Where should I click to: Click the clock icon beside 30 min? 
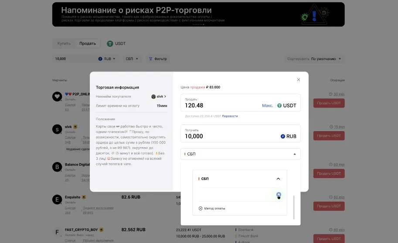(x=330, y=94)
